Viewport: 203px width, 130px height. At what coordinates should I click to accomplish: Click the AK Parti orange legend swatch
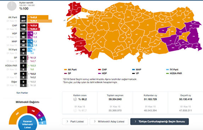(66, 70)
